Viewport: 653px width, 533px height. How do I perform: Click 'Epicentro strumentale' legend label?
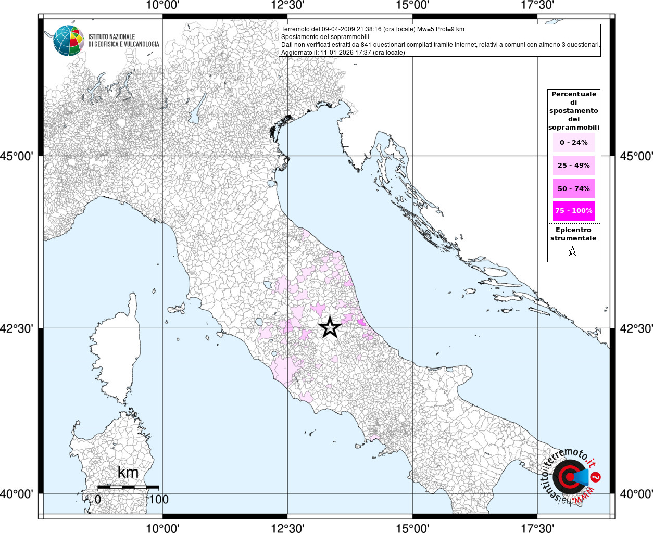coord(573,234)
